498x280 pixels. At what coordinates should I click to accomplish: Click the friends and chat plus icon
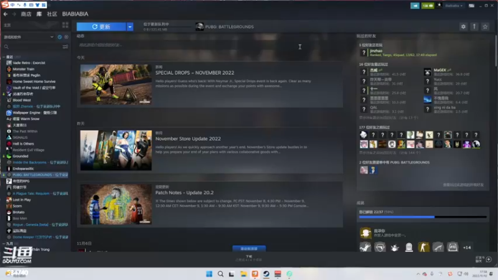(x=489, y=259)
